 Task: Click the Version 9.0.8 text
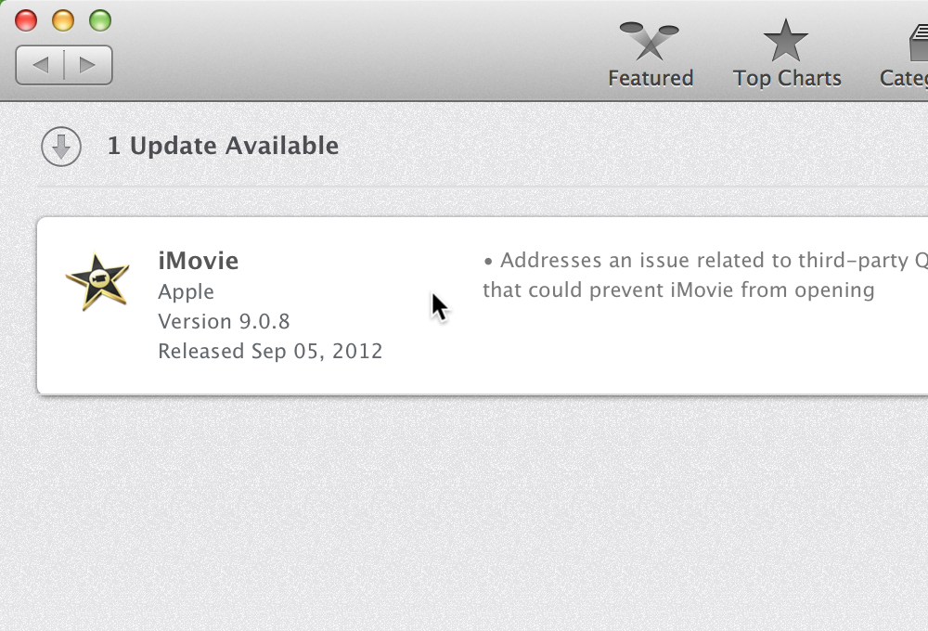click(x=224, y=321)
